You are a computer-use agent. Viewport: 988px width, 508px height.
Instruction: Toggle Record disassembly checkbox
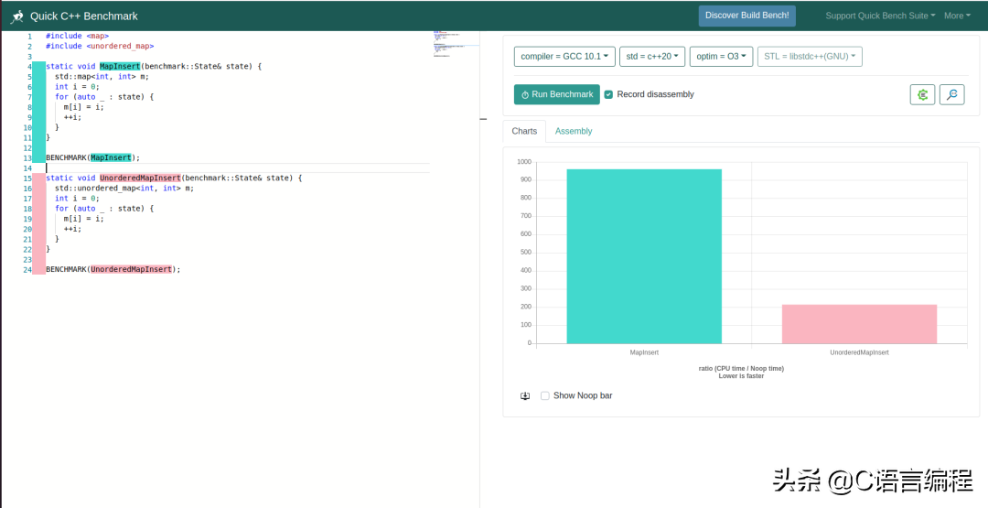[608, 94]
